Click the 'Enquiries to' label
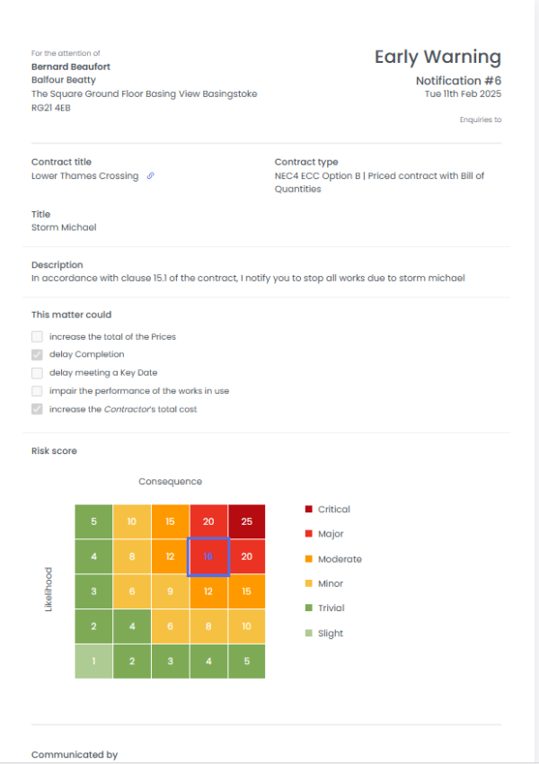 click(x=480, y=119)
